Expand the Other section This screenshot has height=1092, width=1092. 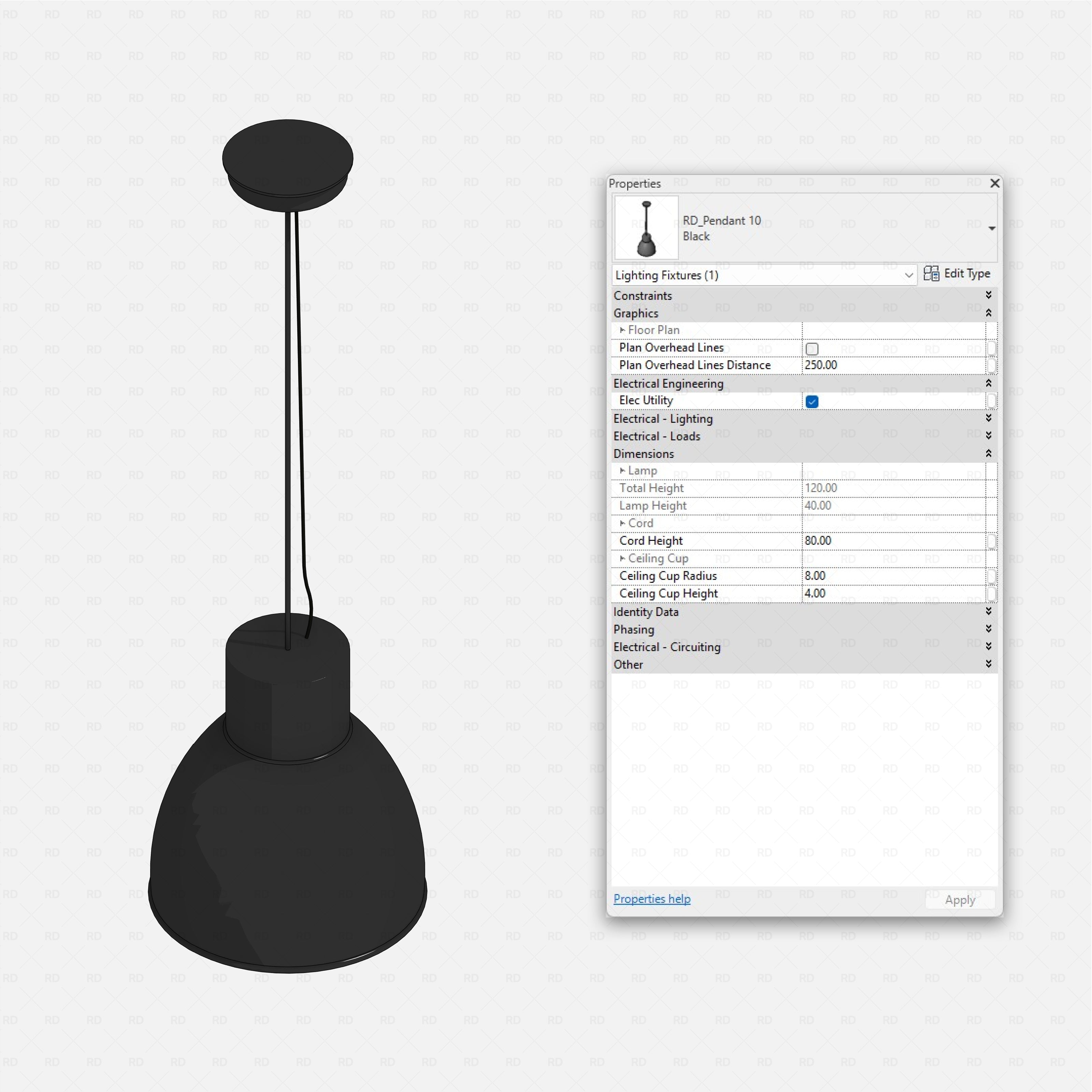coord(989,664)
